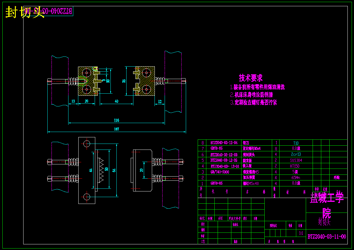This screenshot has width=354, height=250.
Task: Select the 外购 remark cell
Action: [337, 178]
